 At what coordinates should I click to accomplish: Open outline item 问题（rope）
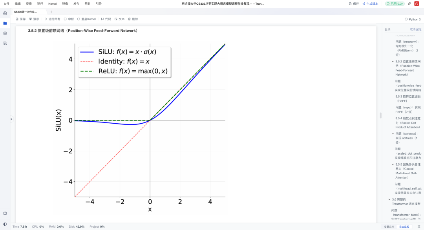[408, 110]
